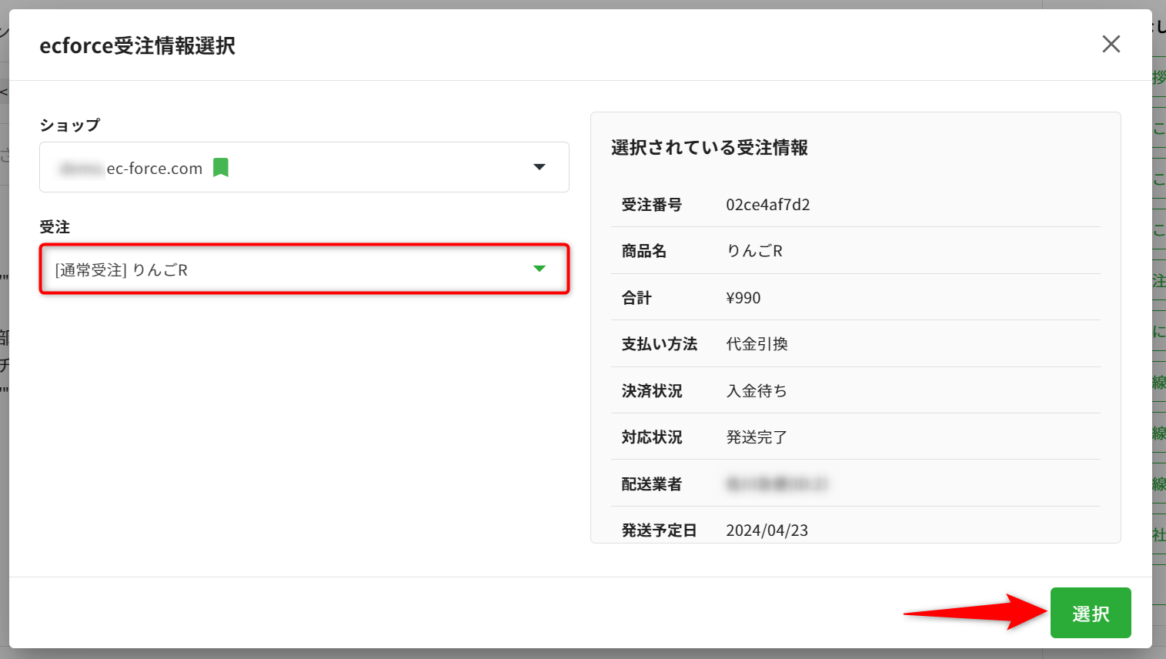The image size is (1166, 659).
Task: Click the 発送予定日 row label
Action: (659, 530)
